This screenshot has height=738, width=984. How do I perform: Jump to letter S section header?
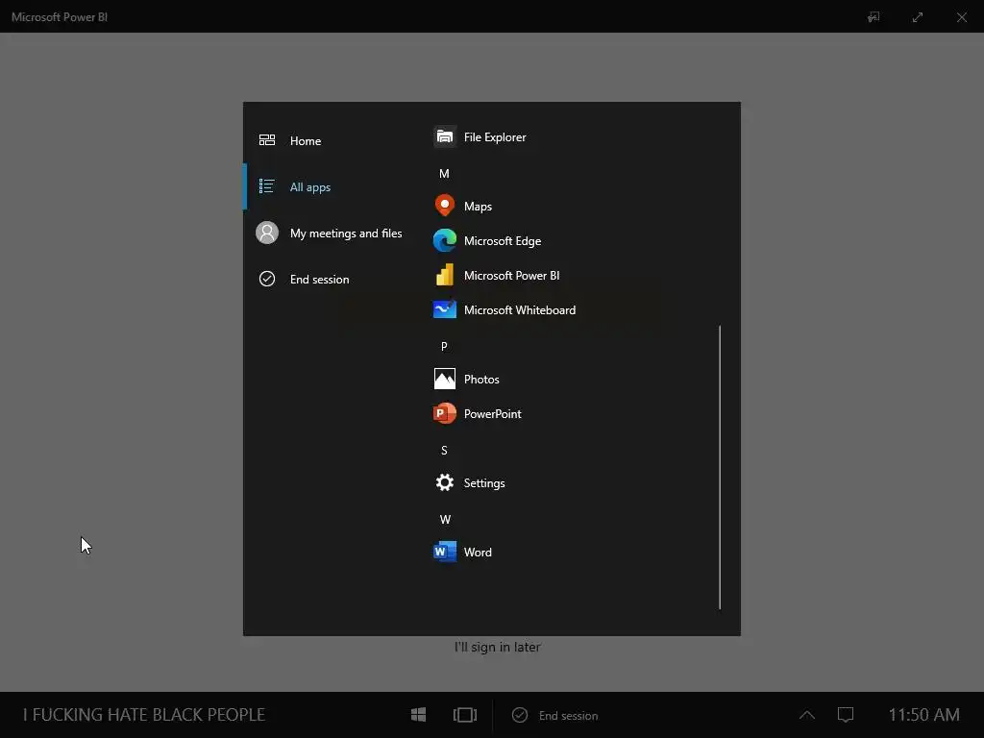pyautogui.click(x=444, y=450)
